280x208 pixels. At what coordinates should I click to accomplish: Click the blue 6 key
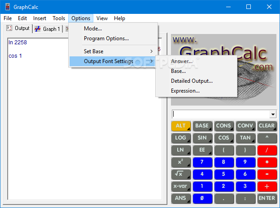(245, 174)
